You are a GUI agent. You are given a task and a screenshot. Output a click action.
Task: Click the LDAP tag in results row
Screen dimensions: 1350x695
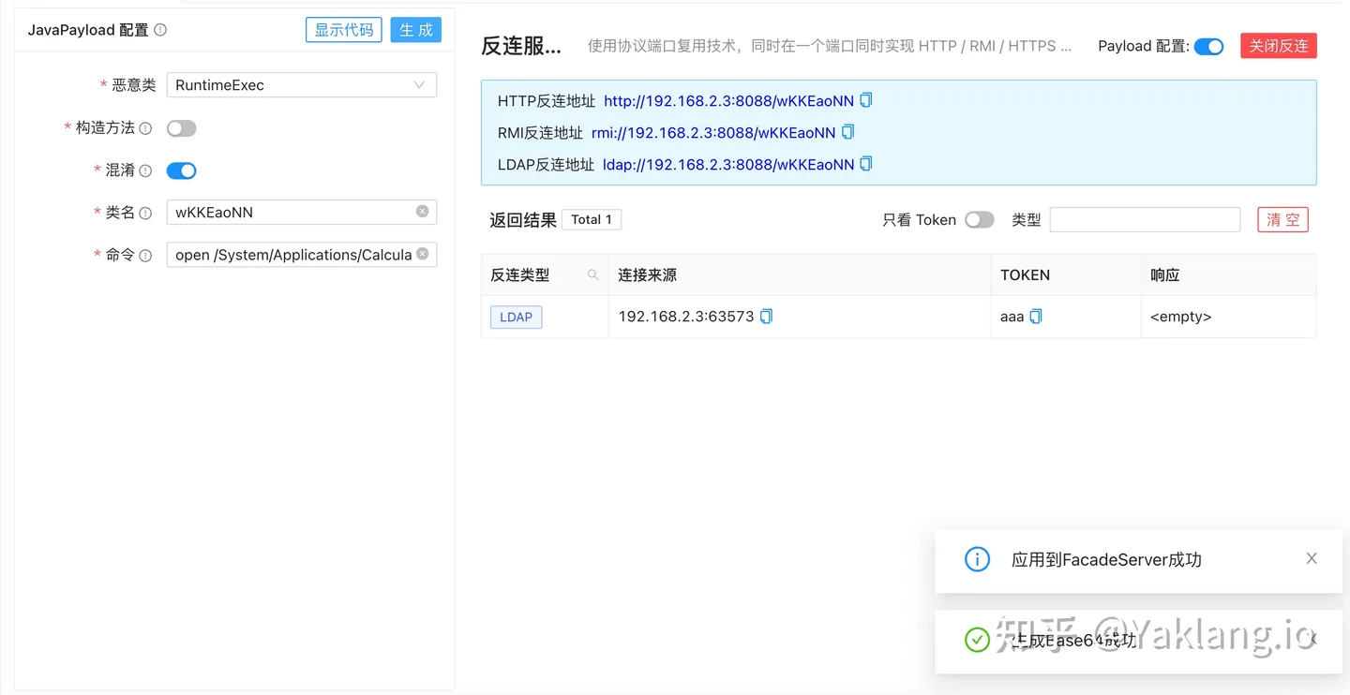coord(516,317)
